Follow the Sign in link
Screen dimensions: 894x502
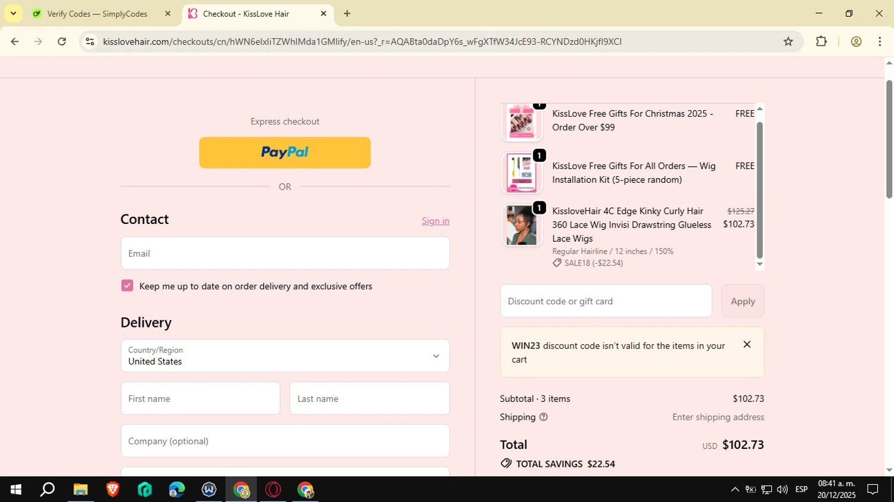436,221
